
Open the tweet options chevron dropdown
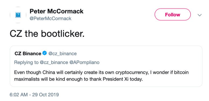tap(200, 15)
